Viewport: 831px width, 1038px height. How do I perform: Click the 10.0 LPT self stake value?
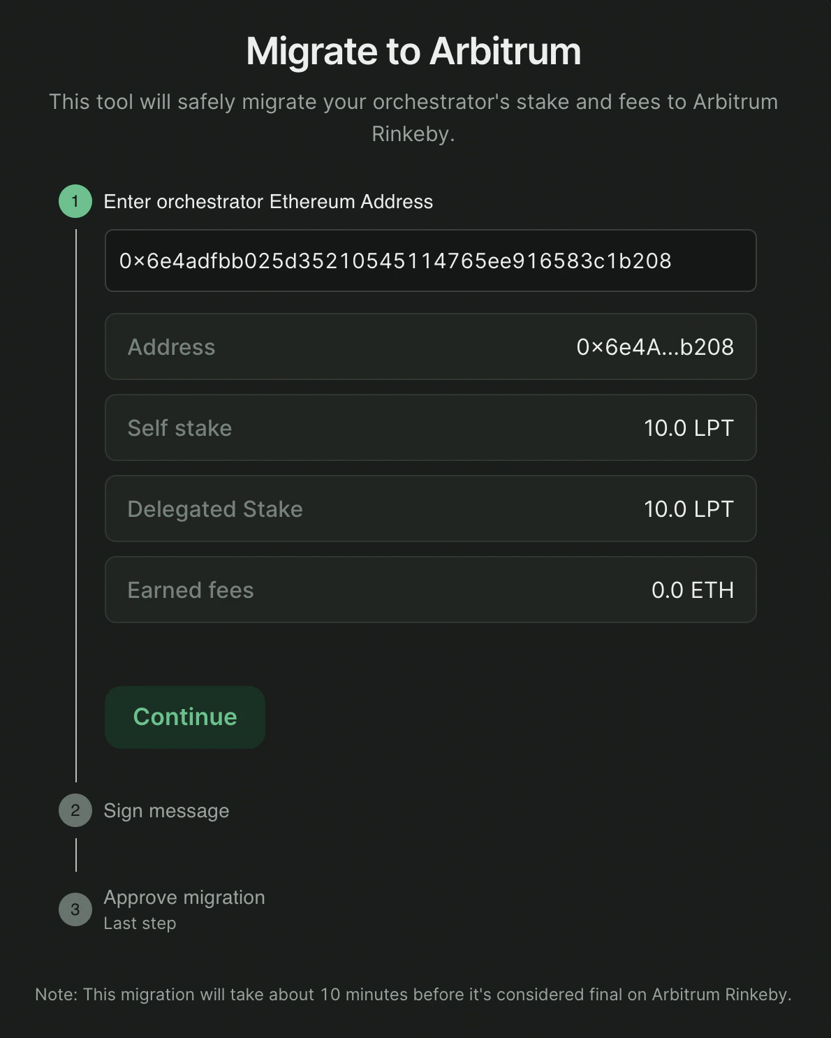688,428
